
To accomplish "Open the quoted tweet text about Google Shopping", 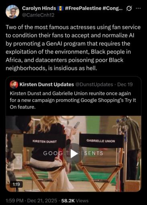I will click(73, 100).
